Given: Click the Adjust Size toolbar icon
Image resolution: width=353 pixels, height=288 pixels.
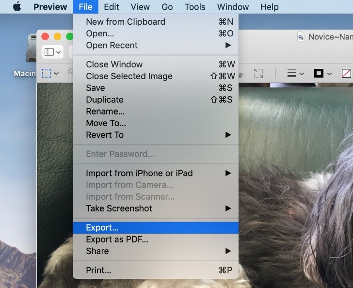Looking at the screenshot, I should 258,73.
